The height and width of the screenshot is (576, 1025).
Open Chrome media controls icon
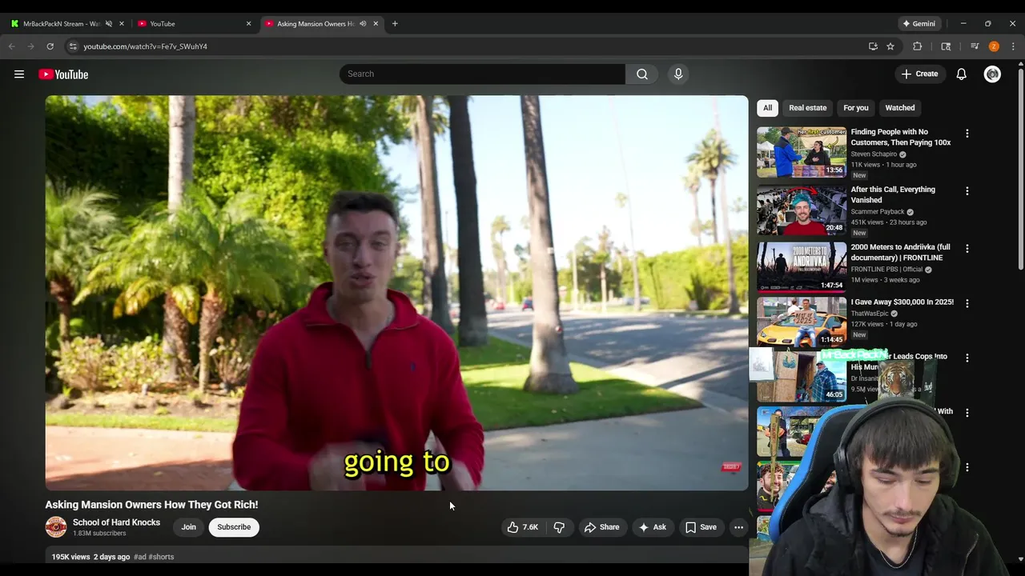tap(975, 46)
